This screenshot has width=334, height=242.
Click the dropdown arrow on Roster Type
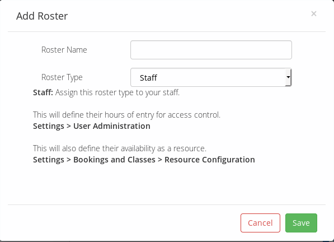[288, 77]
